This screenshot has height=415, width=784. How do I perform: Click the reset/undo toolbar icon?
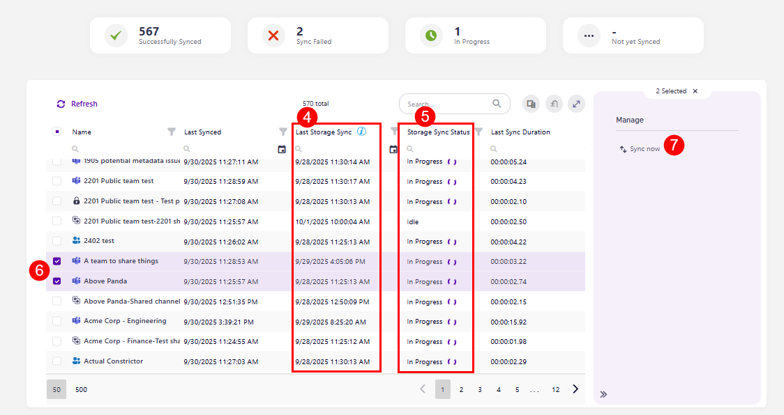[554, 103]
